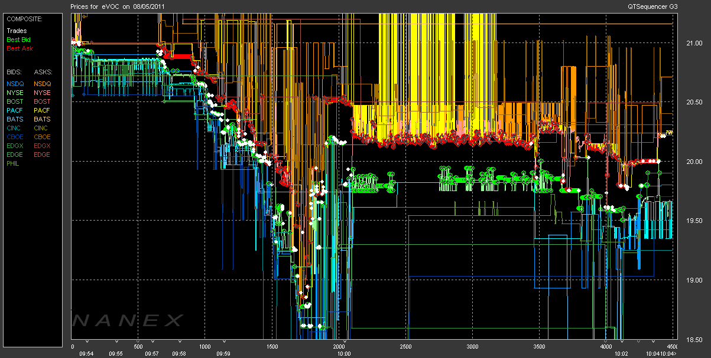Click the 500 tick label on the x-axis
Screen dimensions: 711x358
138,346
